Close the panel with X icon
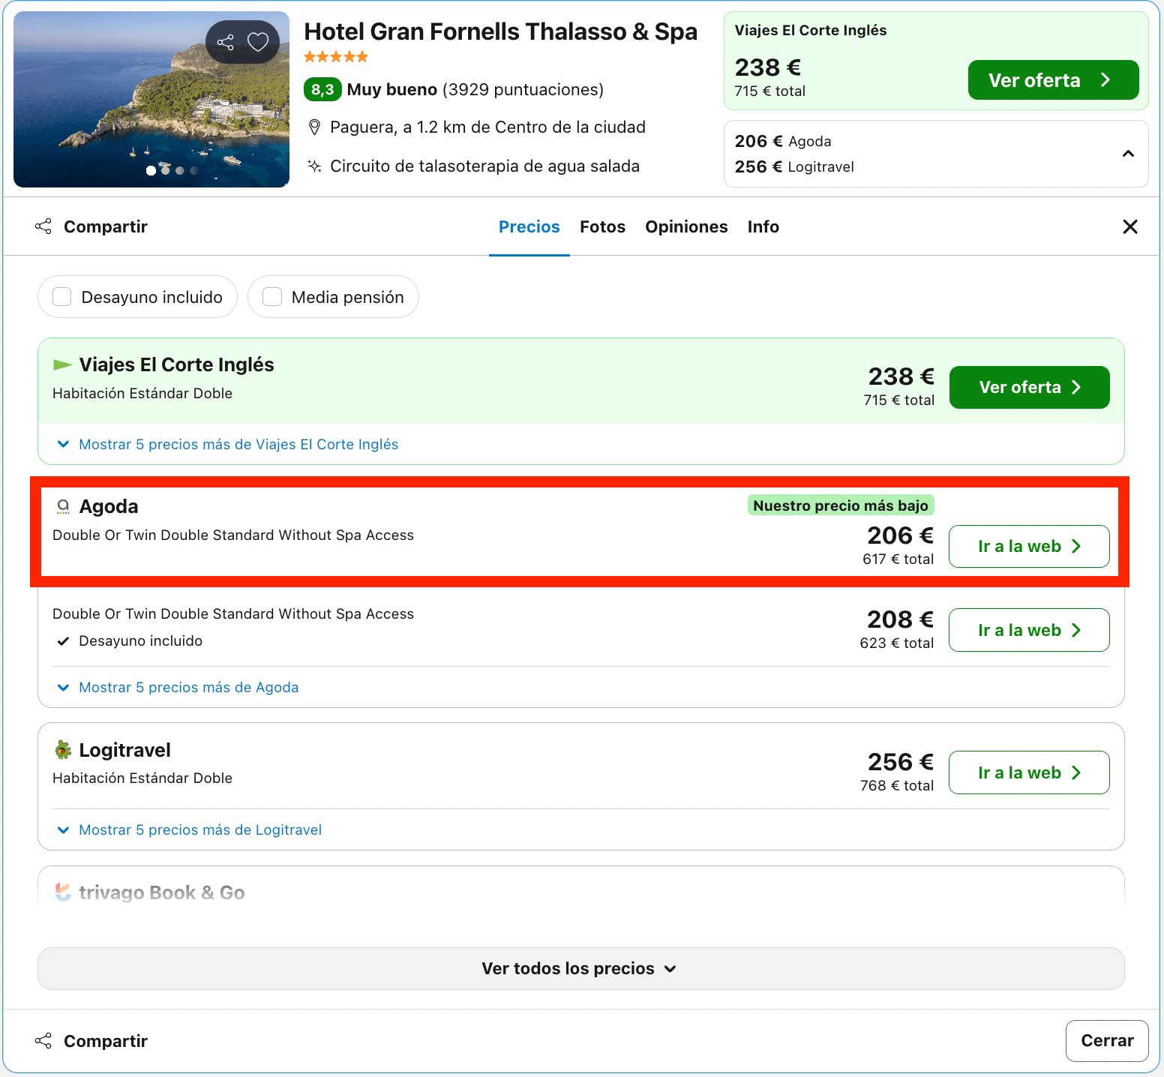This screenshot has height=1077, width=1164. coord(1130,226)
